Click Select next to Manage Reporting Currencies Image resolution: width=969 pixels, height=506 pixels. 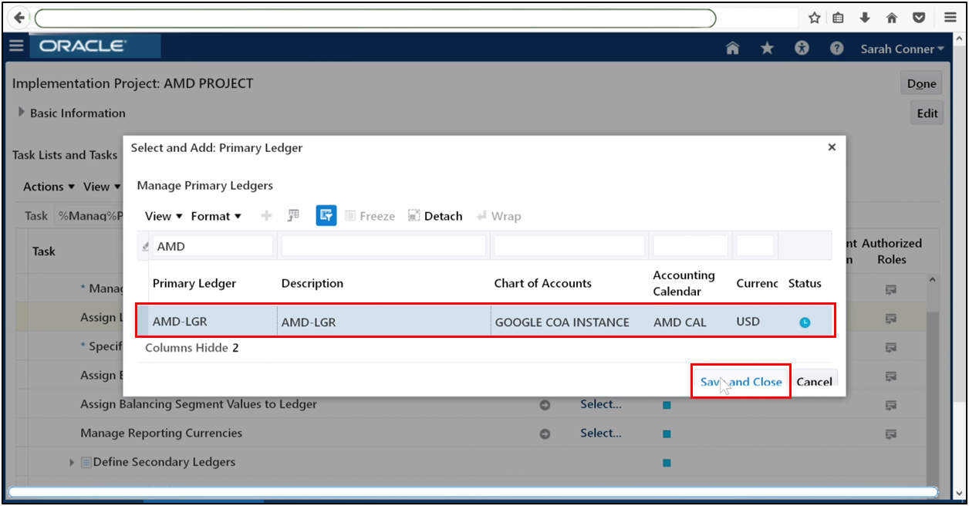tap(600, 433)
